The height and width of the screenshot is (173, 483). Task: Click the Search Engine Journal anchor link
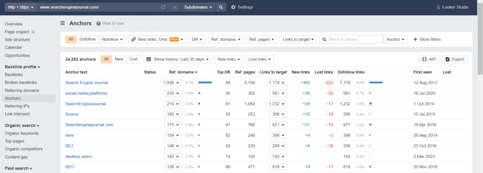[x=87, y=83]
